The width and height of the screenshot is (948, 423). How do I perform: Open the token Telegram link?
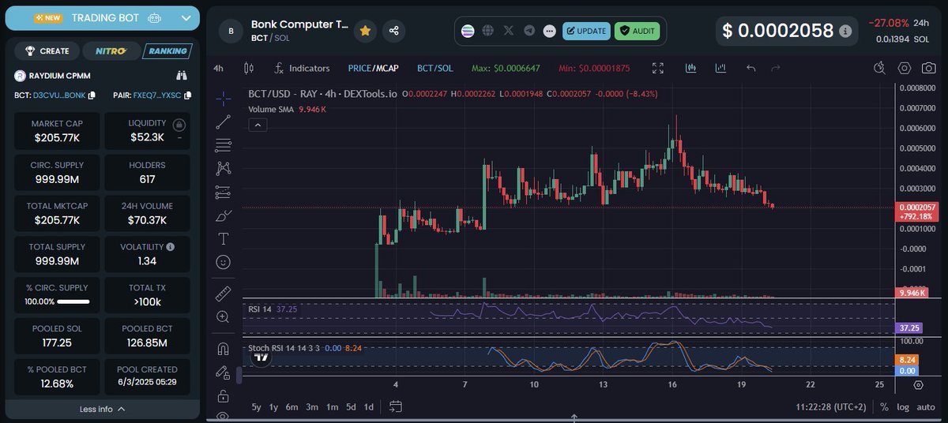(x=529, y=31)
